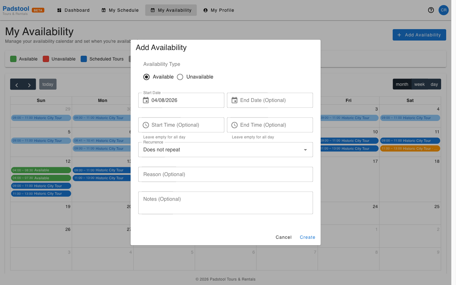Switch calendar to month view
This screenshot has width=456, height=285.
[402, 84]
